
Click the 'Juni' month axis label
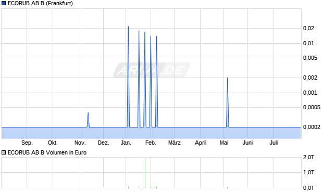point(247,143)
